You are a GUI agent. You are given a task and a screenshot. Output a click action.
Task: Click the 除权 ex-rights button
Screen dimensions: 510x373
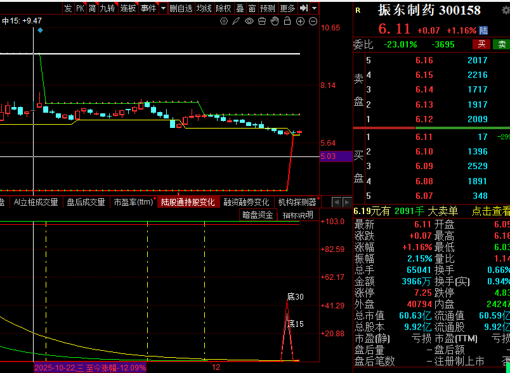pyautogui.click(x=223, y=8)
